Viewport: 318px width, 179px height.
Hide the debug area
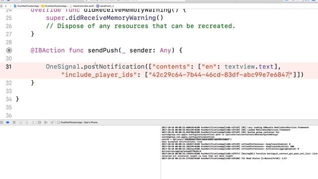(1, 122)
